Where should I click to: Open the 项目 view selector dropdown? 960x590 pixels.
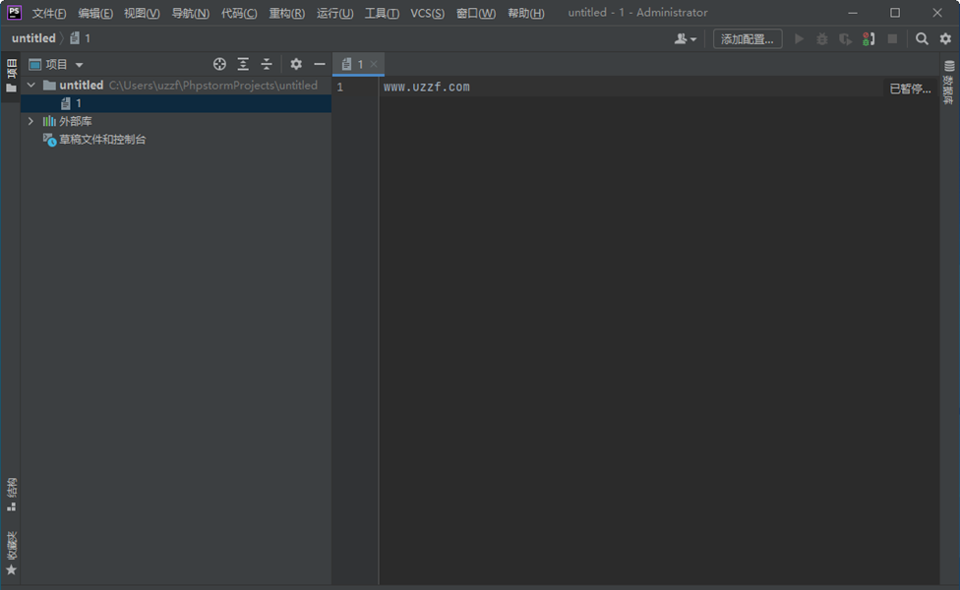tap(56, 64)
